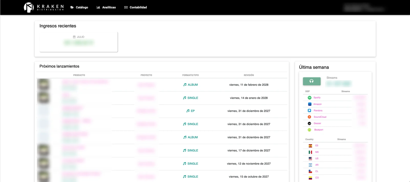Click the Próximos lanzamientos heading
410x182 pixels.
59,66
